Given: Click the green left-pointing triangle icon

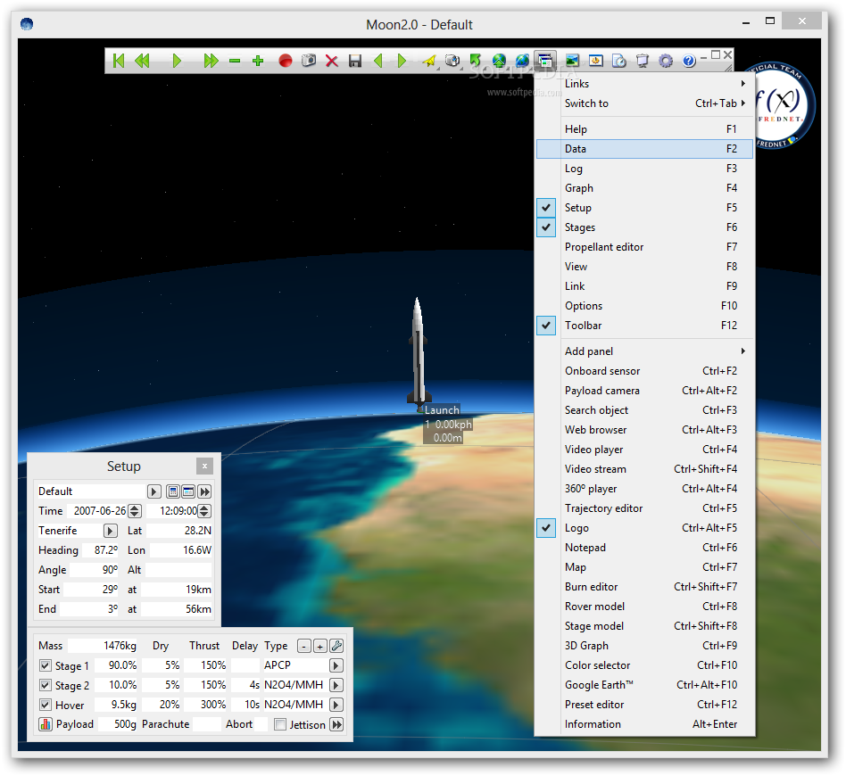Looking at the screenshot, I should click(378, 61).
